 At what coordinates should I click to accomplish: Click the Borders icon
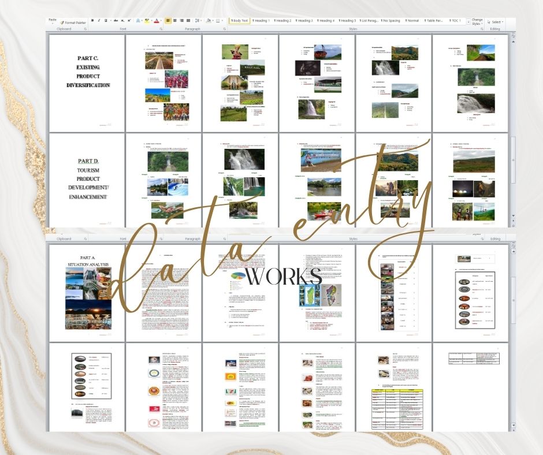click(x=217, y=21)
